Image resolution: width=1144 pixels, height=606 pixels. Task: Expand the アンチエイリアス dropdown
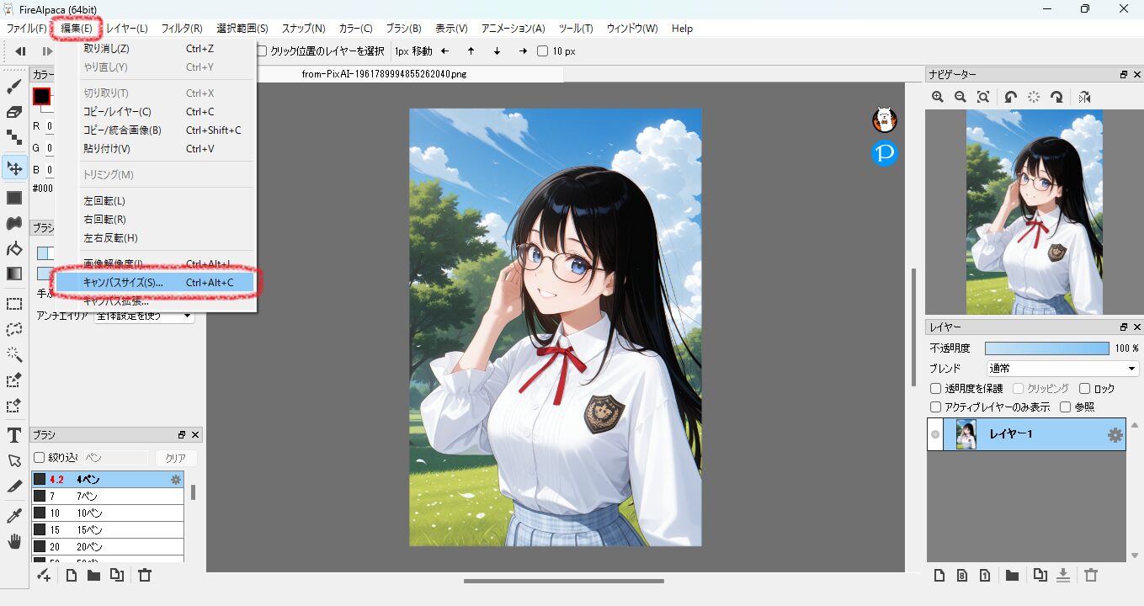tap(143, 316)
